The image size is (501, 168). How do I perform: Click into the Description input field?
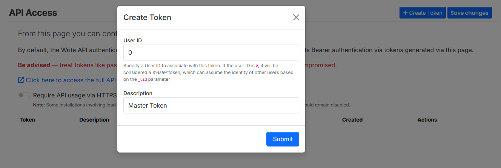click(211, 105)
